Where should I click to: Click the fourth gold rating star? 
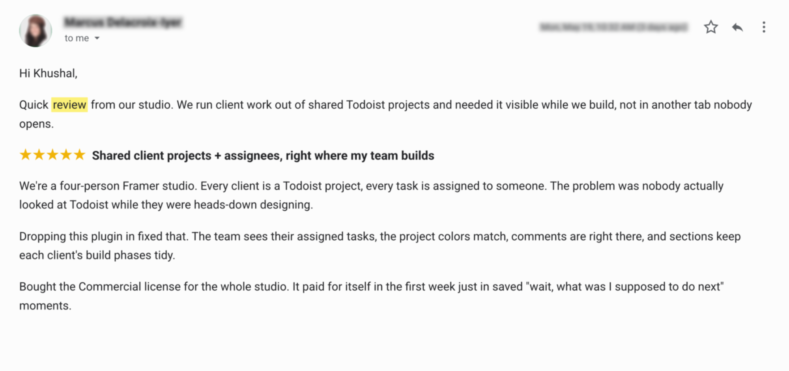pyautogui.click(x=66, y=155)
